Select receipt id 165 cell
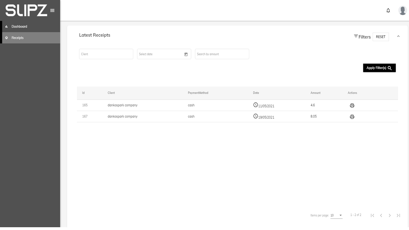 pos(85,105)
